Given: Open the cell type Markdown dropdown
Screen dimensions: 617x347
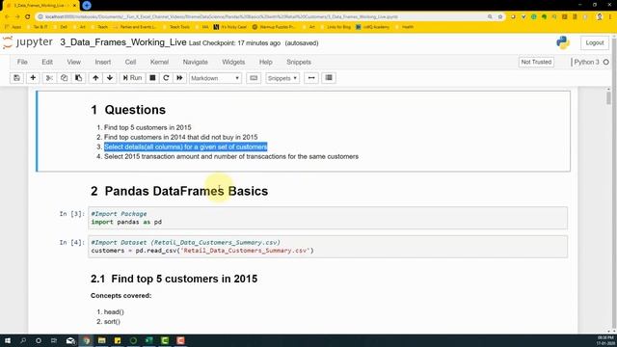Looking at the screenshot, I should (x=215, y=78).
